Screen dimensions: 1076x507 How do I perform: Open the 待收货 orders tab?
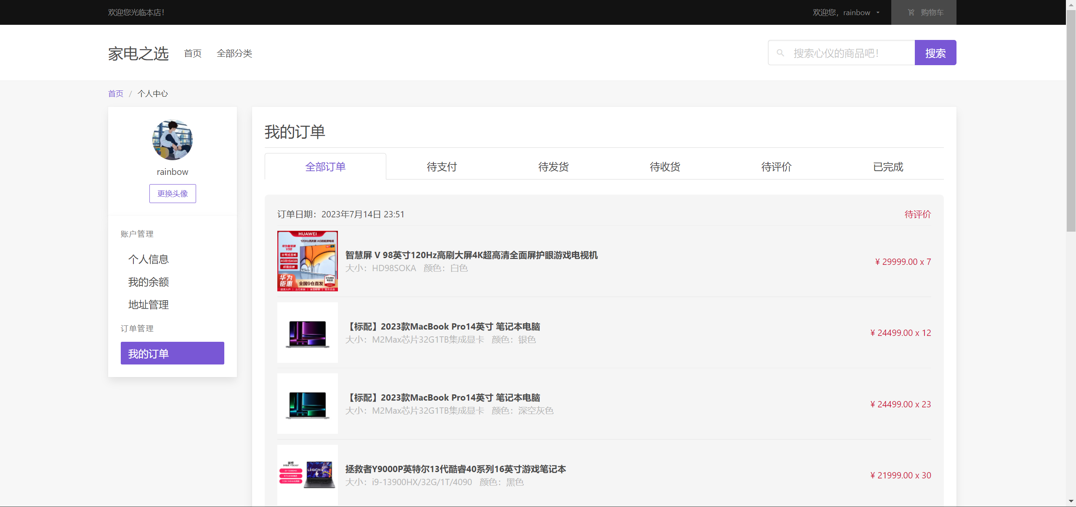pyautogui.click(x=664, y=167)
